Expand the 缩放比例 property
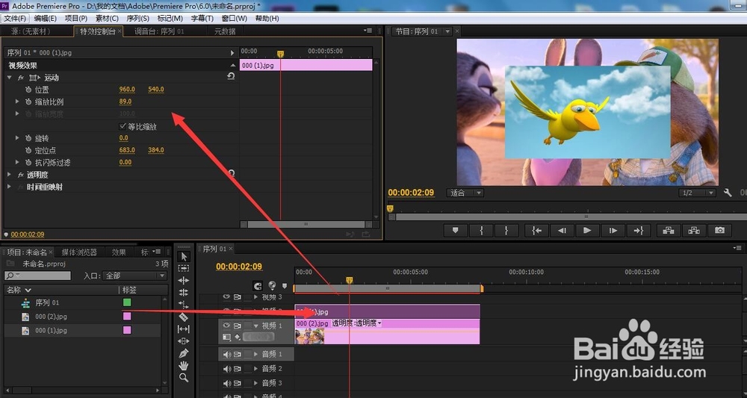 tap(18, 102)
